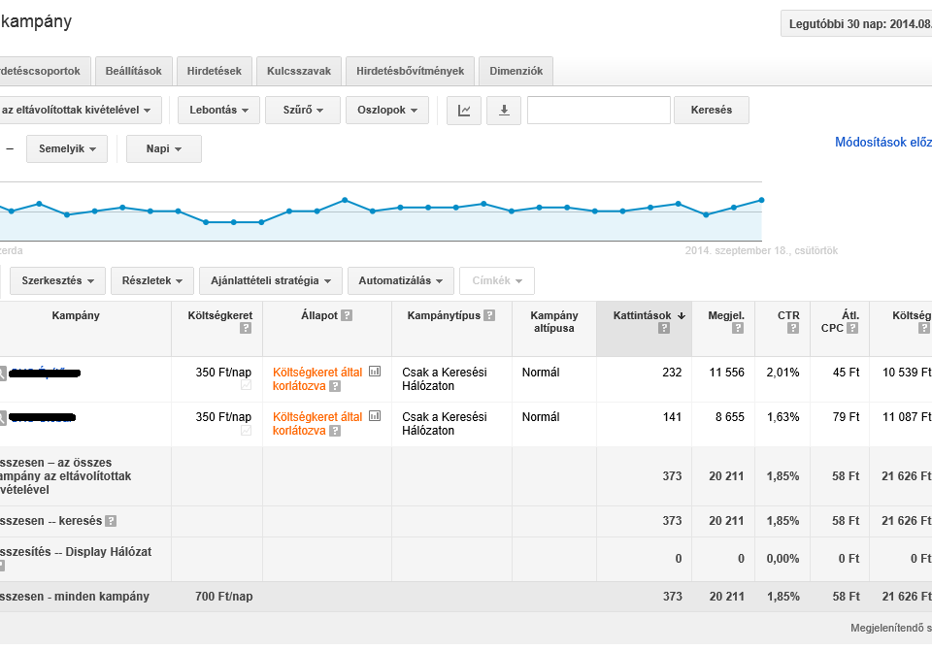This screenshot has width=932, height=650.
Task: Open help icon under Költségkeret header
Action: point(246,328)
